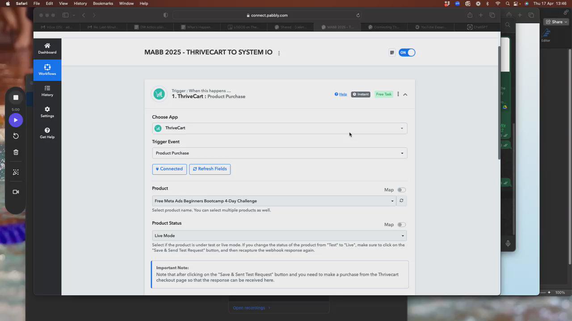Image resolution: width=572 pixels, height=321 pixels.
Task: Toggle the Safari sidebar button
Action: [65, 15]
